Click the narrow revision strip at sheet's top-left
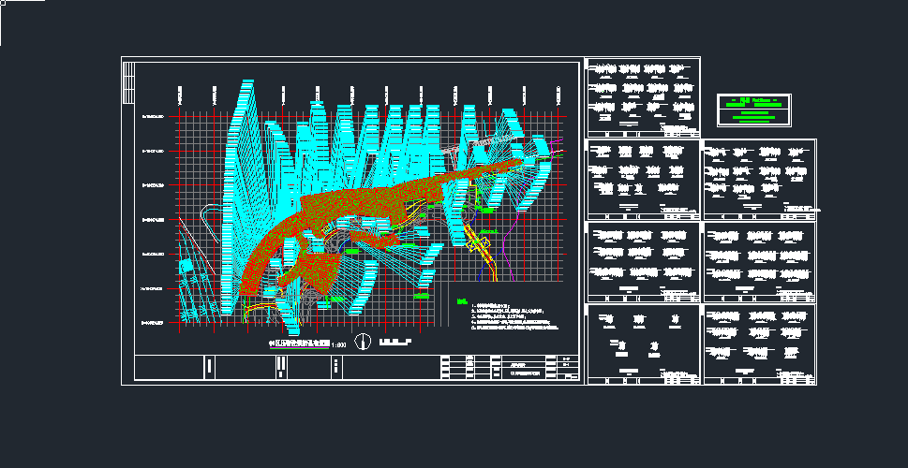 128,76
